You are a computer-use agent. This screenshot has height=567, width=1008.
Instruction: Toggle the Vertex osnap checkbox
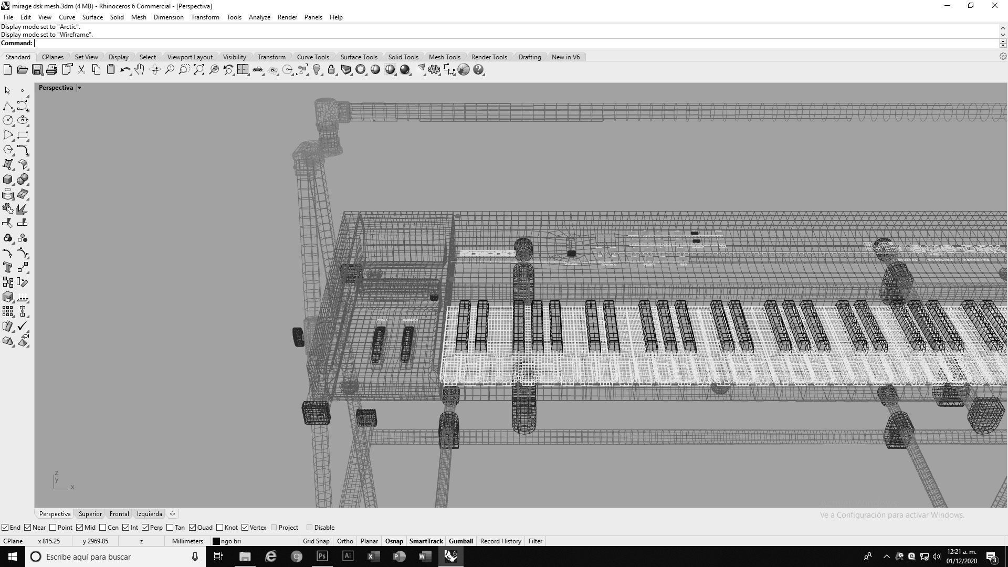pos(245,528)
